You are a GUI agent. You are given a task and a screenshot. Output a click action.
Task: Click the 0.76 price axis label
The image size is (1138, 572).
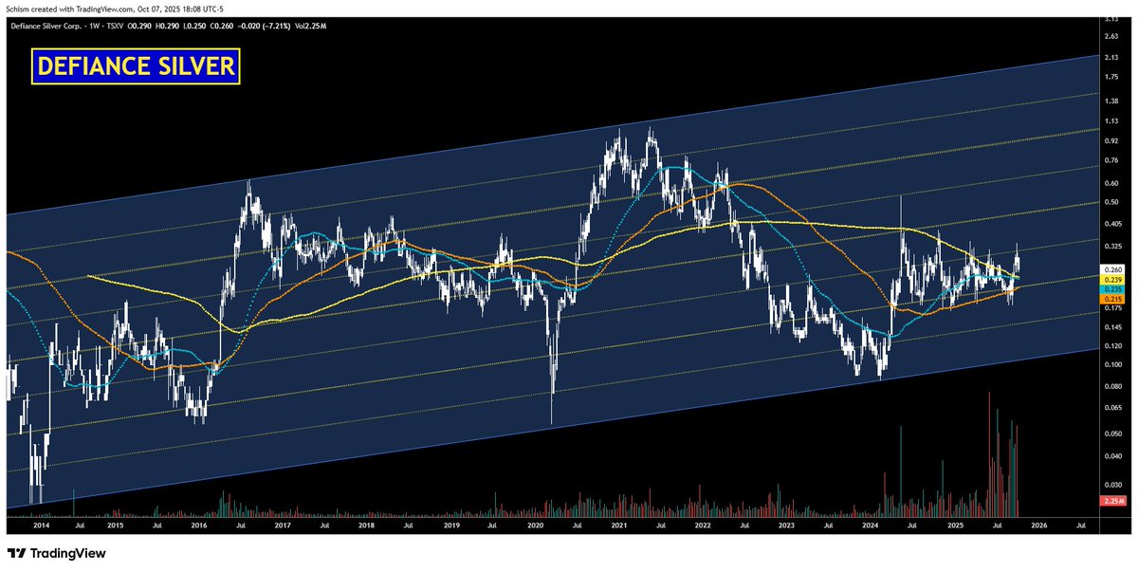coord(1111,160)
